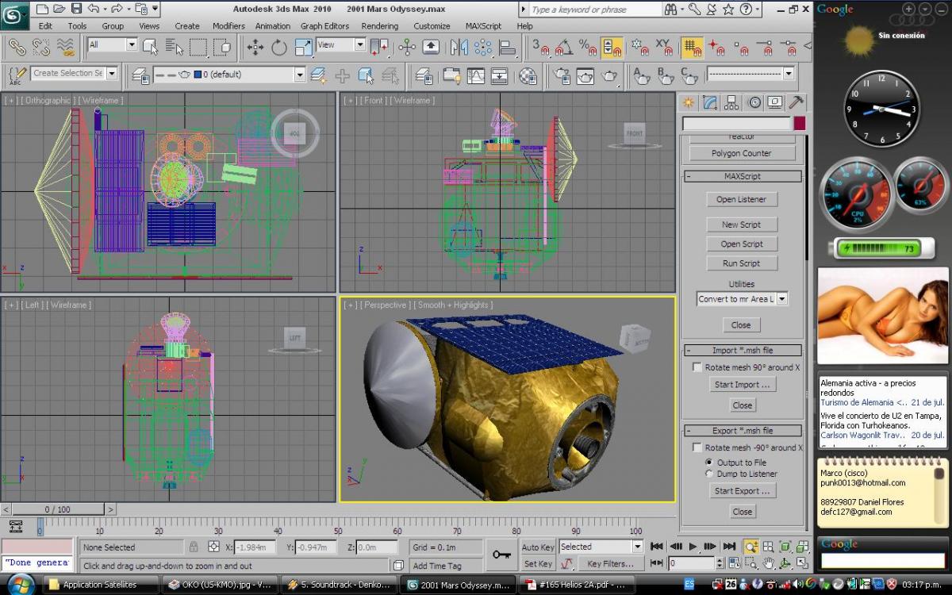
Task: Expand the Create Selection Set dropdown
Action: [x=112, y=73]
